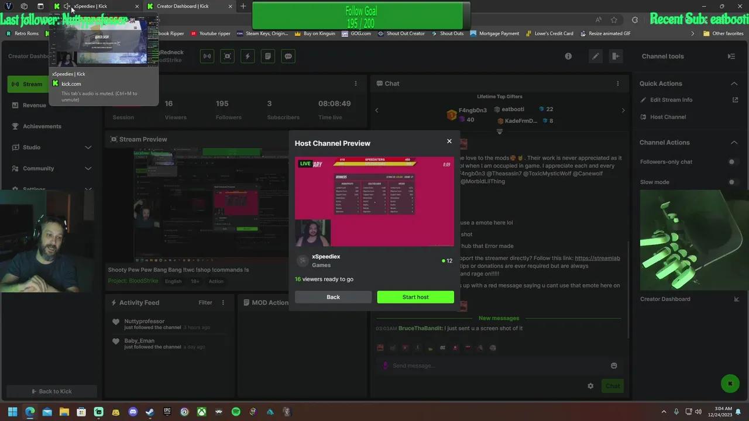
Task: Open Shout Out Creator bookmark
Action: (x=401, y=33)
